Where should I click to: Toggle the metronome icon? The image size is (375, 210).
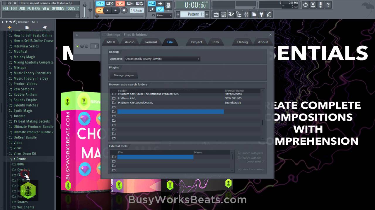tap(100, 4)
